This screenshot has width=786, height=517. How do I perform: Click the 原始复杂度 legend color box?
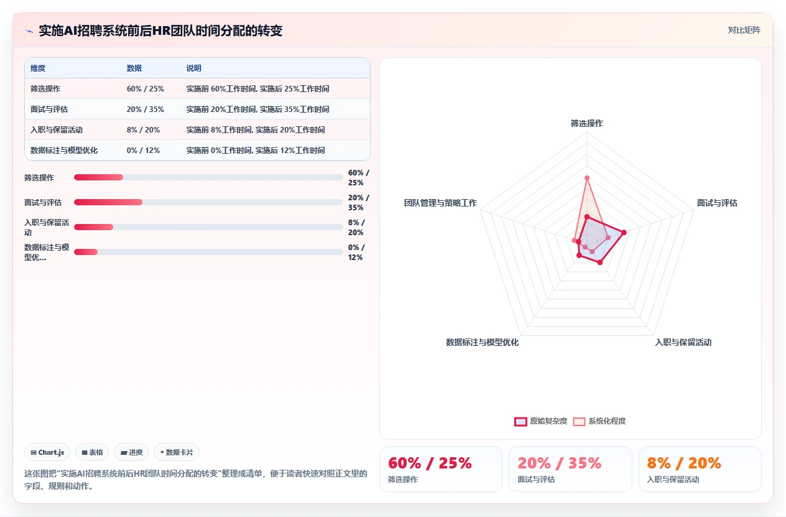click(520, 421)
